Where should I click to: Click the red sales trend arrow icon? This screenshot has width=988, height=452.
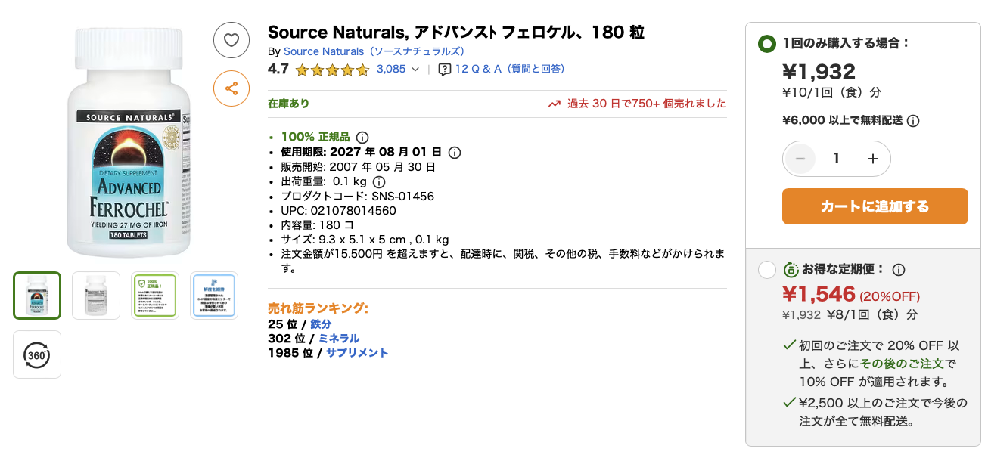[555, 103]
